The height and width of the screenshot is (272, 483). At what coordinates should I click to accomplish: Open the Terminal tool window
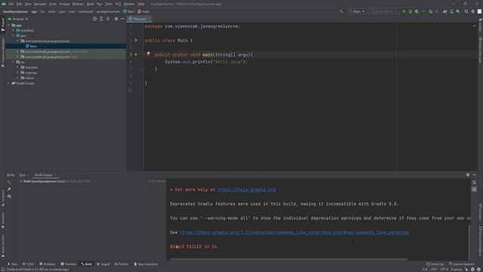point(68,264)
